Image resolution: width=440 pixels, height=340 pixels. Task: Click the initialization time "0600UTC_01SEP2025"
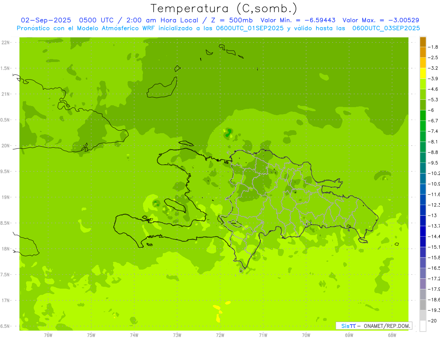tap(250, 28)
